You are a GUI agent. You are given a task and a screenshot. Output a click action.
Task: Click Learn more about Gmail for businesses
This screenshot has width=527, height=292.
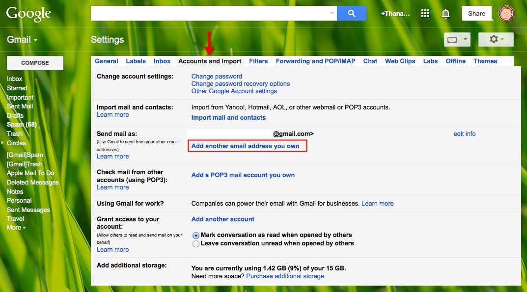pyautogui.click(x=377, y=204)
